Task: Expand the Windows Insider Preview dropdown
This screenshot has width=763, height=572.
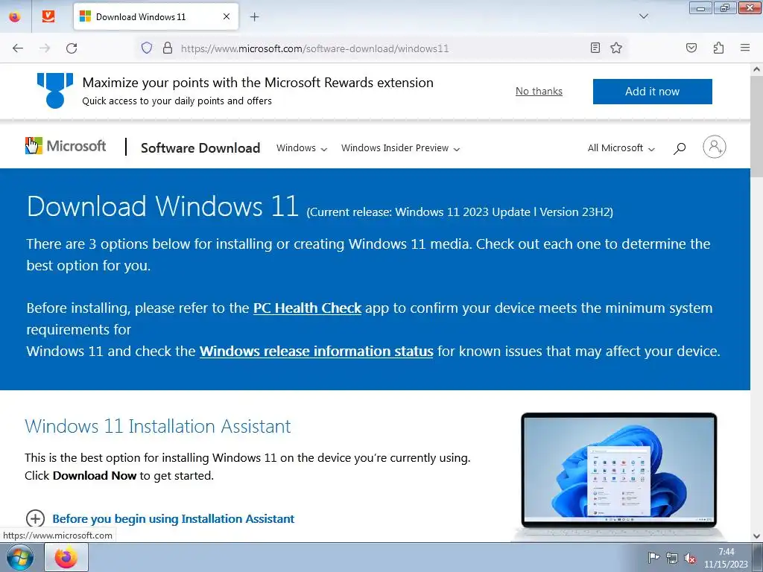Action: tap(400, 148)
